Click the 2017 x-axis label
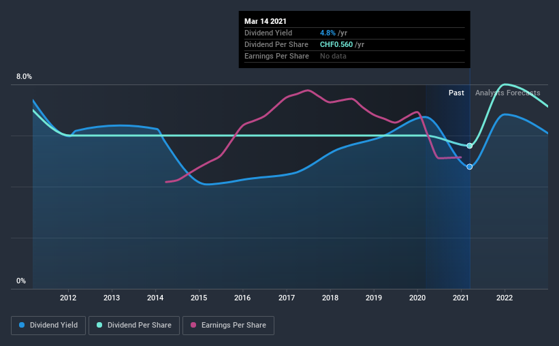Viewport: 559px width, 346px height. click(x=287, y=298)
